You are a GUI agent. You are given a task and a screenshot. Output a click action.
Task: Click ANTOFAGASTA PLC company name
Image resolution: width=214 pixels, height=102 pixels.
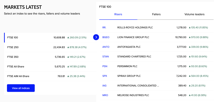point(129,47)
